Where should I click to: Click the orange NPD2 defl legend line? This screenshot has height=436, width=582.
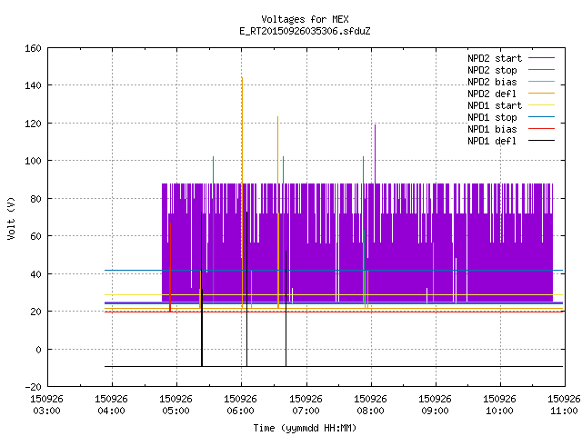[541, 93]
